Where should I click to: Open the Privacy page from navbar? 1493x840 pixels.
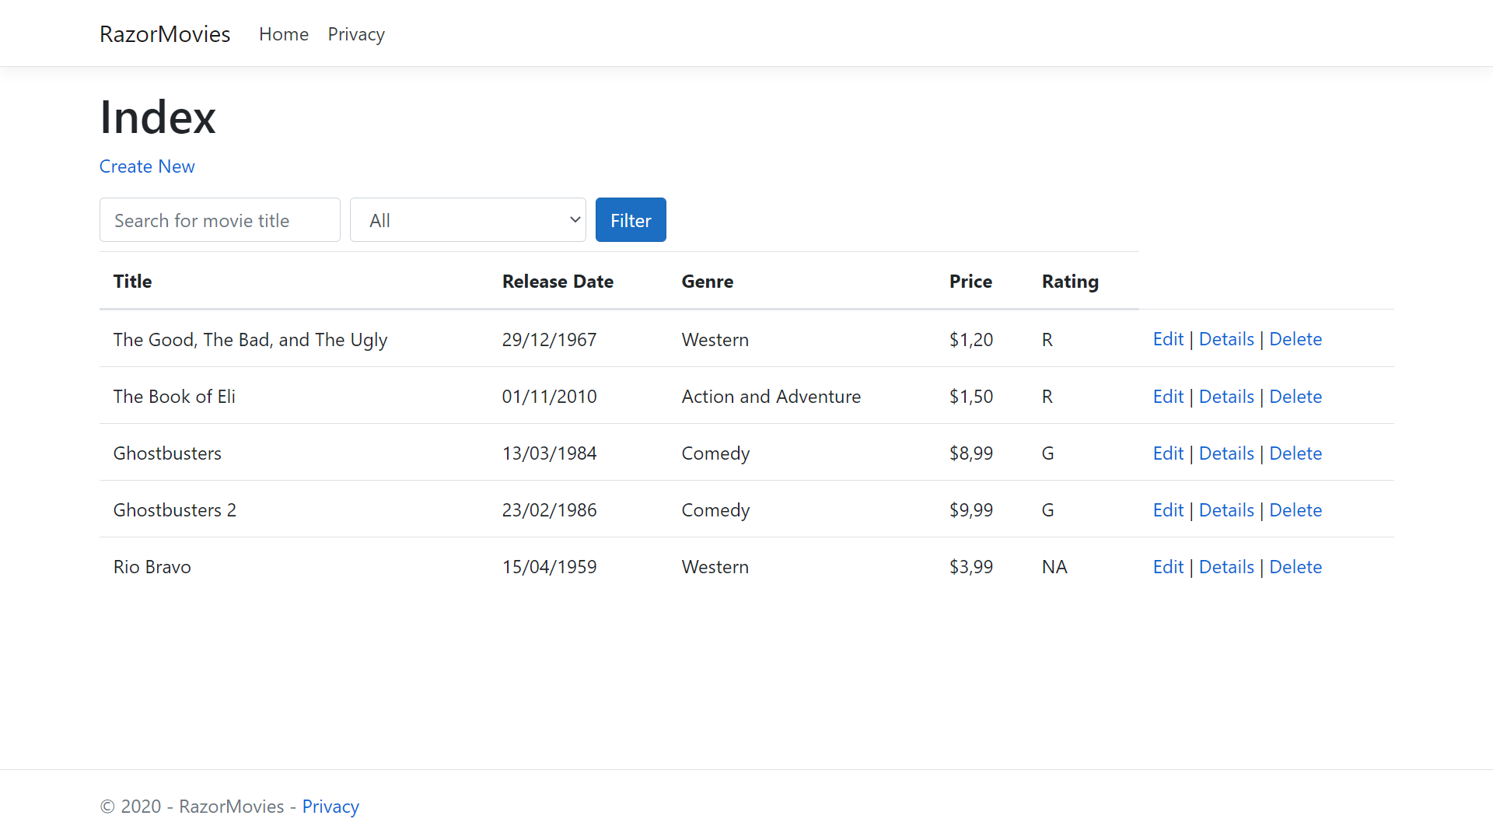[x=355, y=34]
